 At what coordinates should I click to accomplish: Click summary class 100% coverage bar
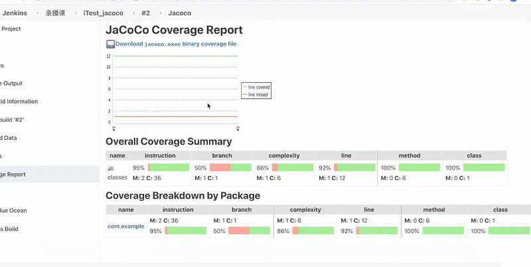tap(484, 168)
